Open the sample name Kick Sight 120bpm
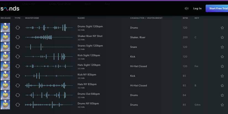This screenshot has height=114, width=228. [89, 55]
